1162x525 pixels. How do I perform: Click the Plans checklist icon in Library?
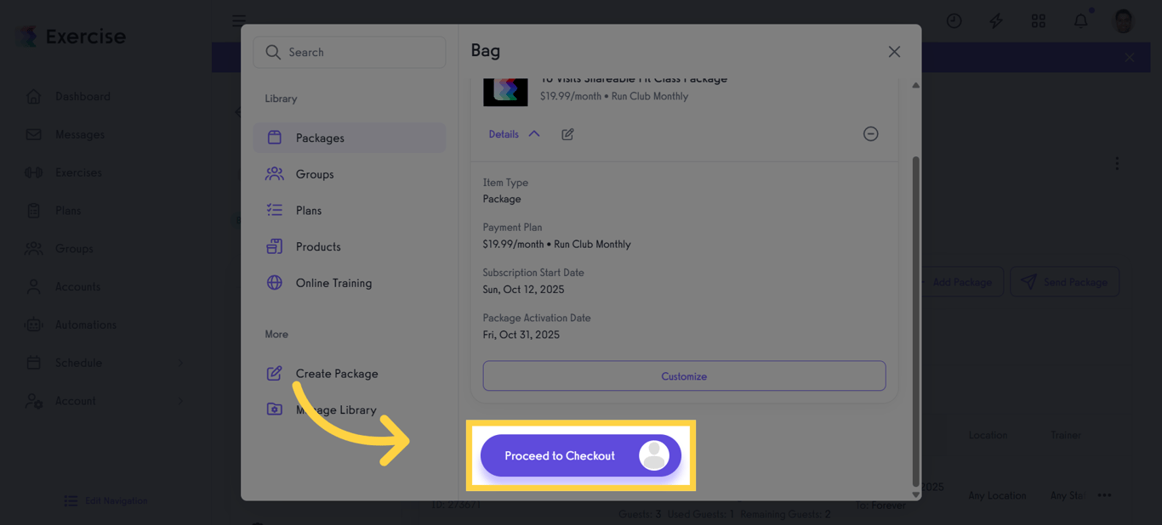point(274,210)
